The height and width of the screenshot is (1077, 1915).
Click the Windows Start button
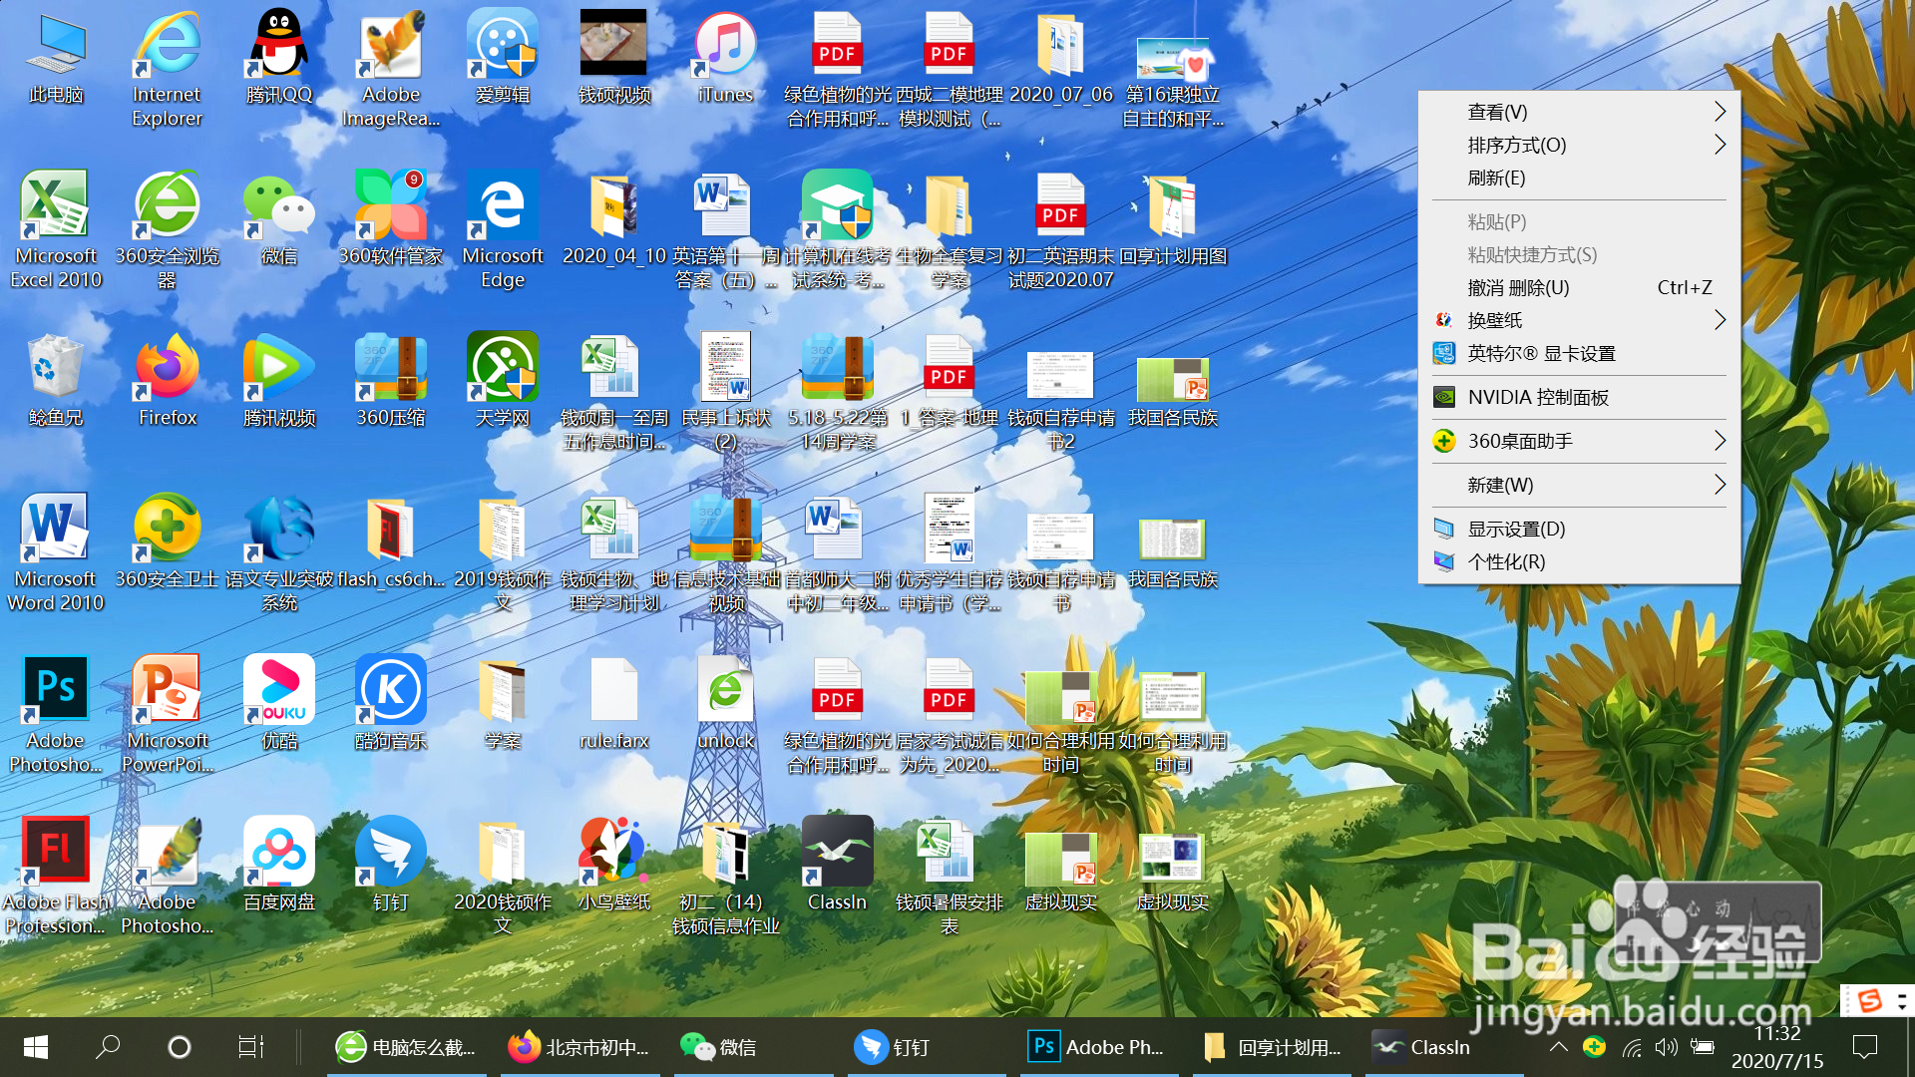[35, 1047]
